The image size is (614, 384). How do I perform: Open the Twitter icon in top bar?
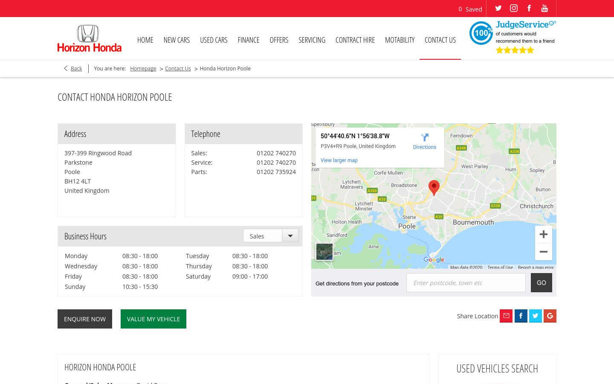click(498, 8)
